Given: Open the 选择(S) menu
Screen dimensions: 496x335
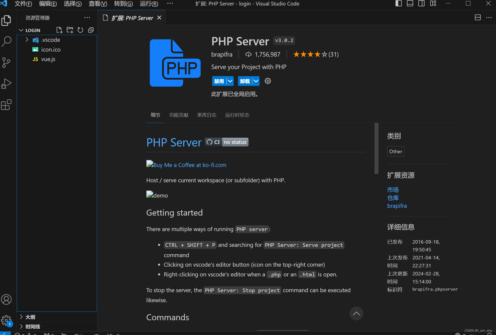Looking at the screenshot, I should pos(73,4).
